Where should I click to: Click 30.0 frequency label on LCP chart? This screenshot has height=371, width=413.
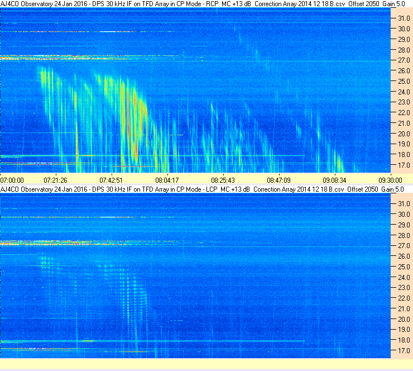tap(404, 215)
